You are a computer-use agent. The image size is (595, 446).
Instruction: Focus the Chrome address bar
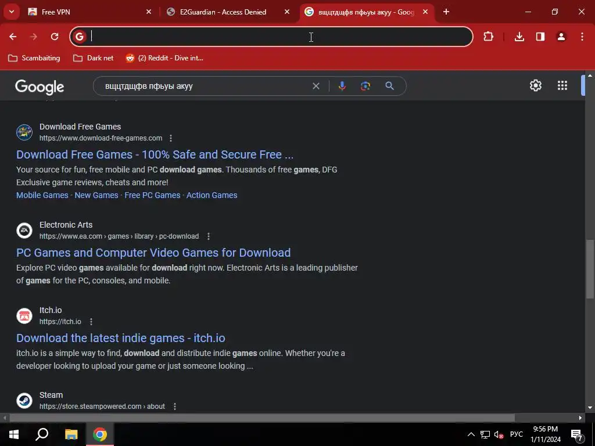tap(271, 37)
